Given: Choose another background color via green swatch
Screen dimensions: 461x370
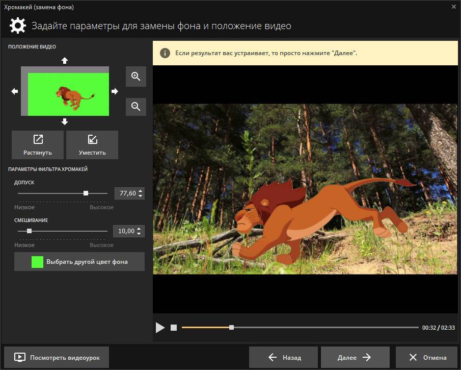Looking at the screenshot, I should [x=37, y=262].
